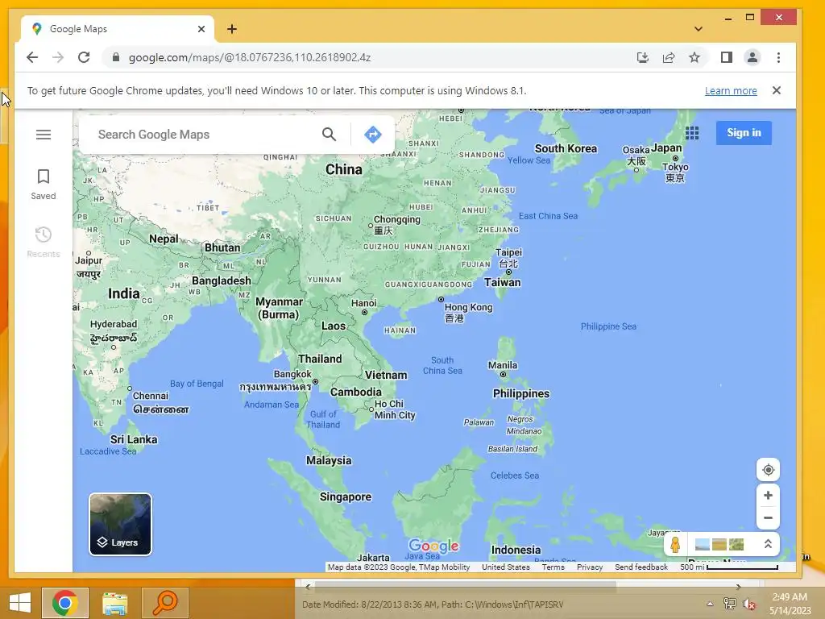Open File Explorer from taskbar
825x619 pixels.
tap(114, 603)
